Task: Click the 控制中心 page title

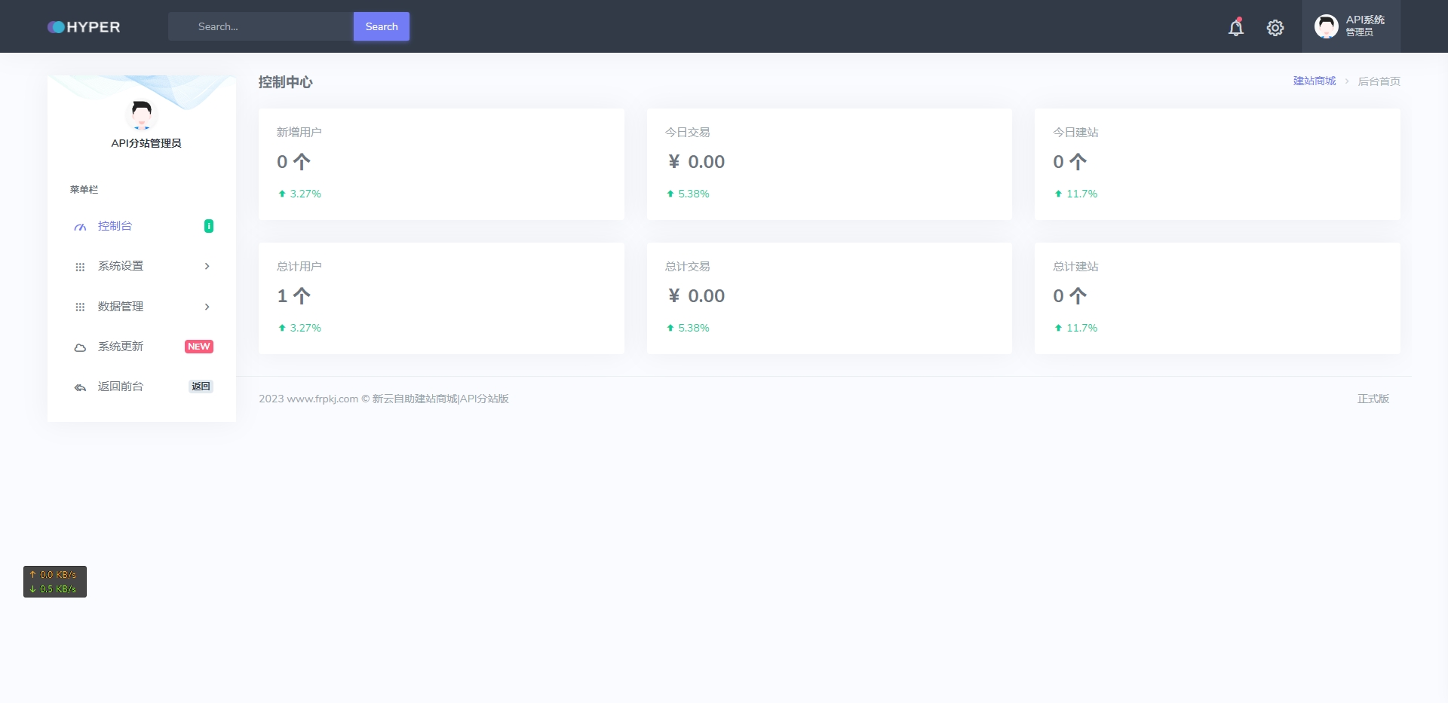Action: [285, 82]
